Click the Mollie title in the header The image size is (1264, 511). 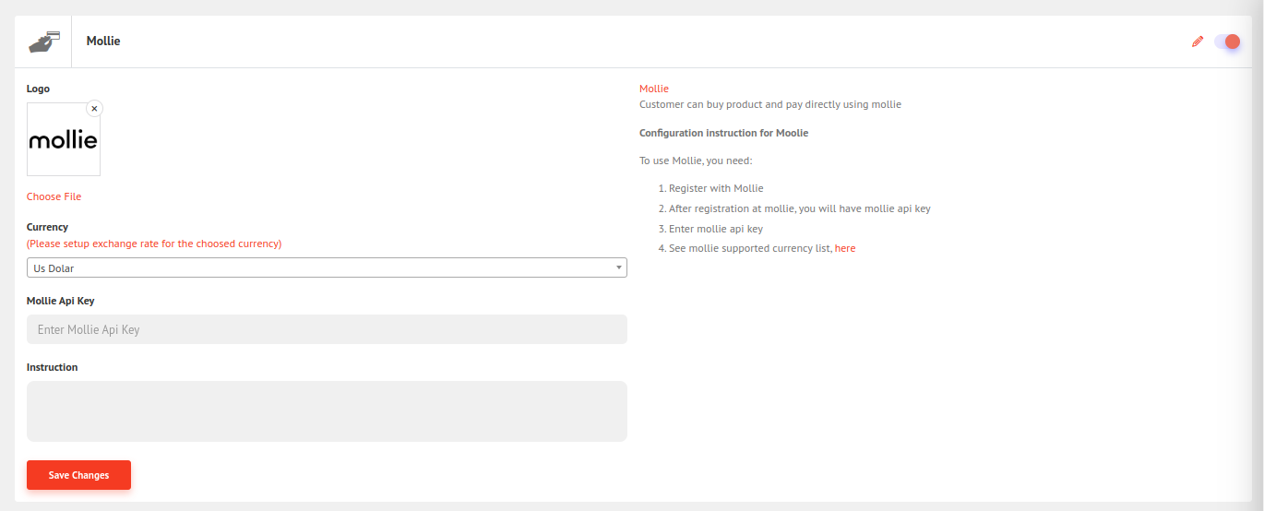pyautogui.click(x=103, y=42)
